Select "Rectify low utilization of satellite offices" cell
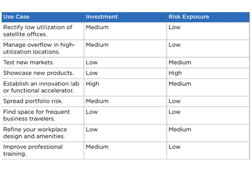Image resolution: width=252 pixels, height=172 pixels. tap(38, 31)
